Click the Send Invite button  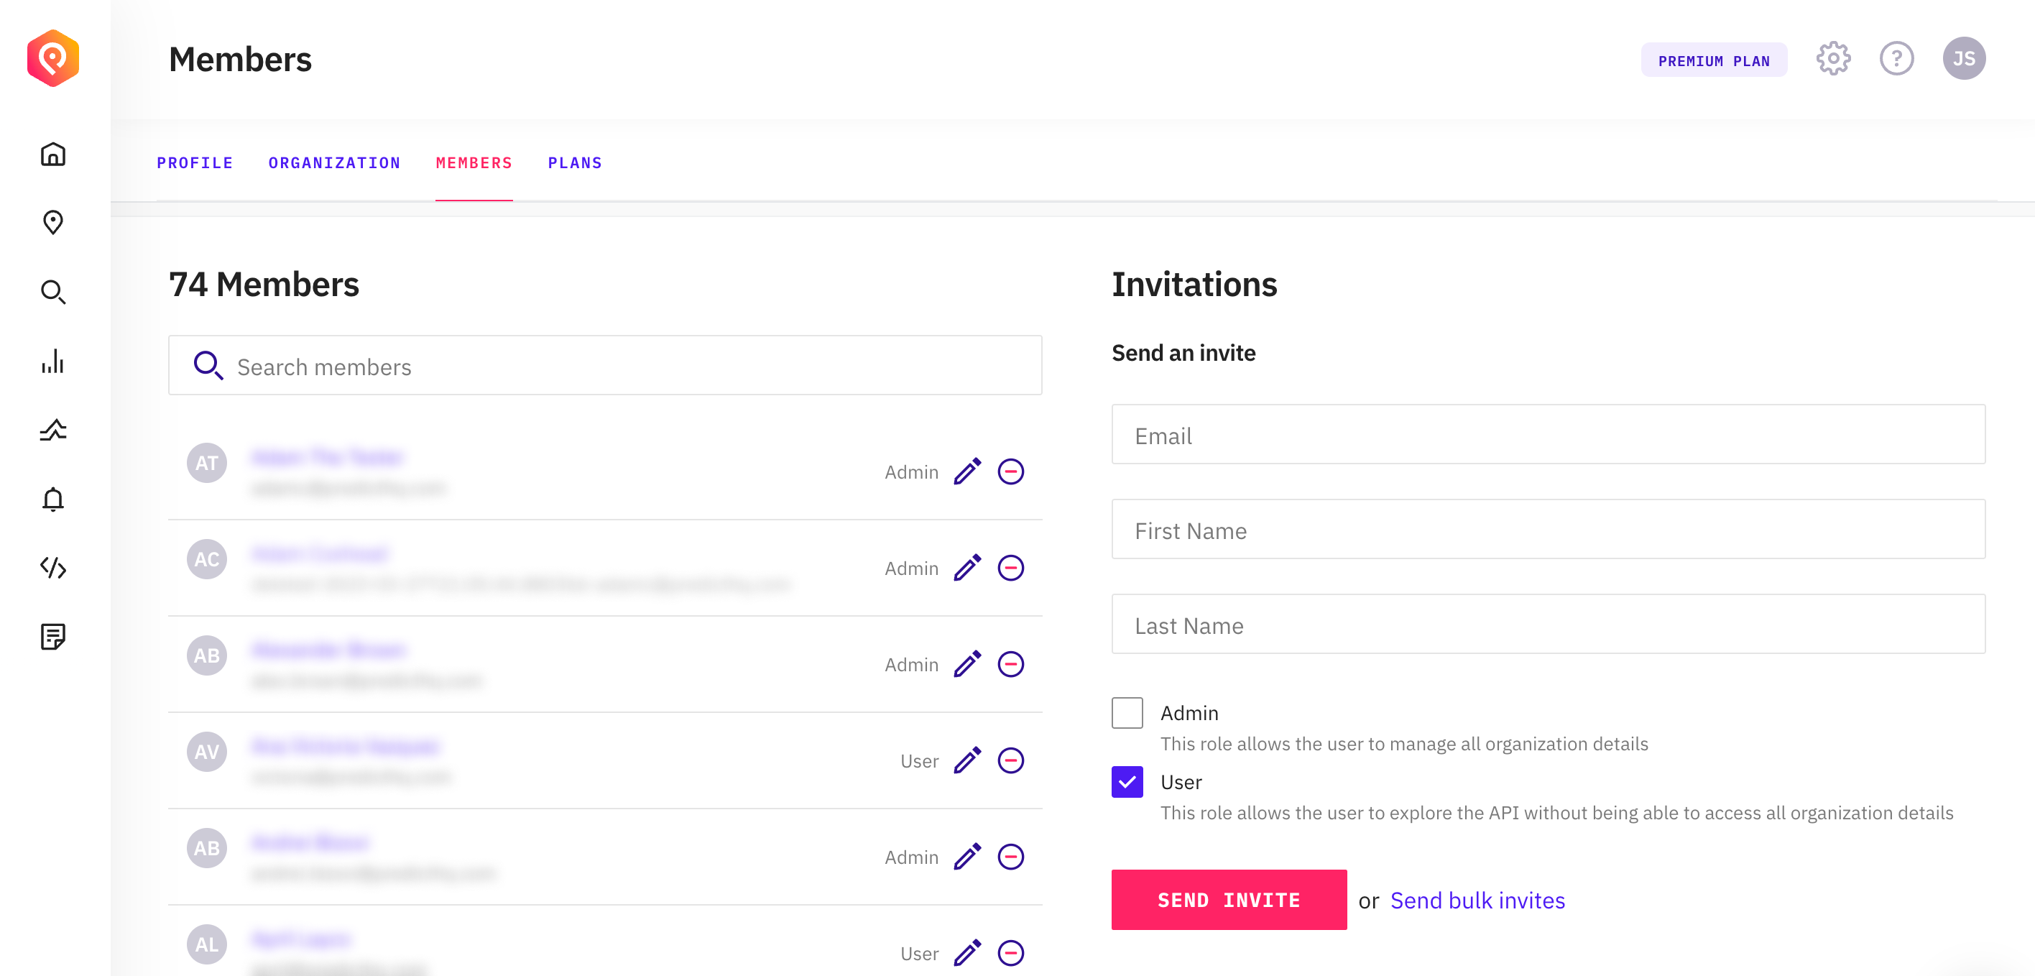click(x=1229, y=899)
